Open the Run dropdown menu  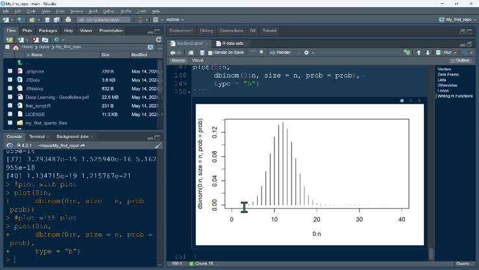point(455,53)
